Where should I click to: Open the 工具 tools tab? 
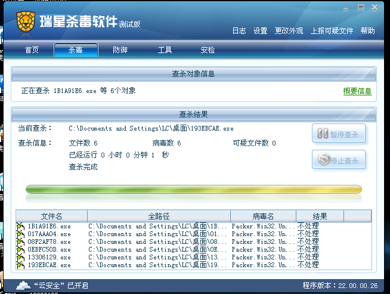[165, 50]
